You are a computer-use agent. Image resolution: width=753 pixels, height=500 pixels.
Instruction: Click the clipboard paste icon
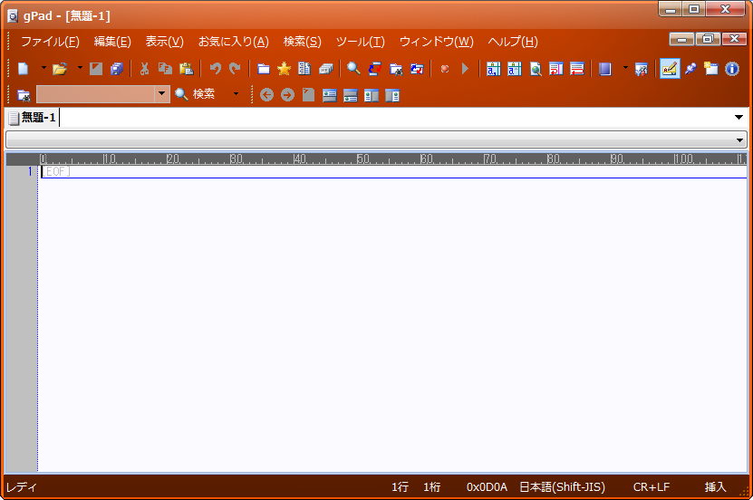tap(186, 69)
